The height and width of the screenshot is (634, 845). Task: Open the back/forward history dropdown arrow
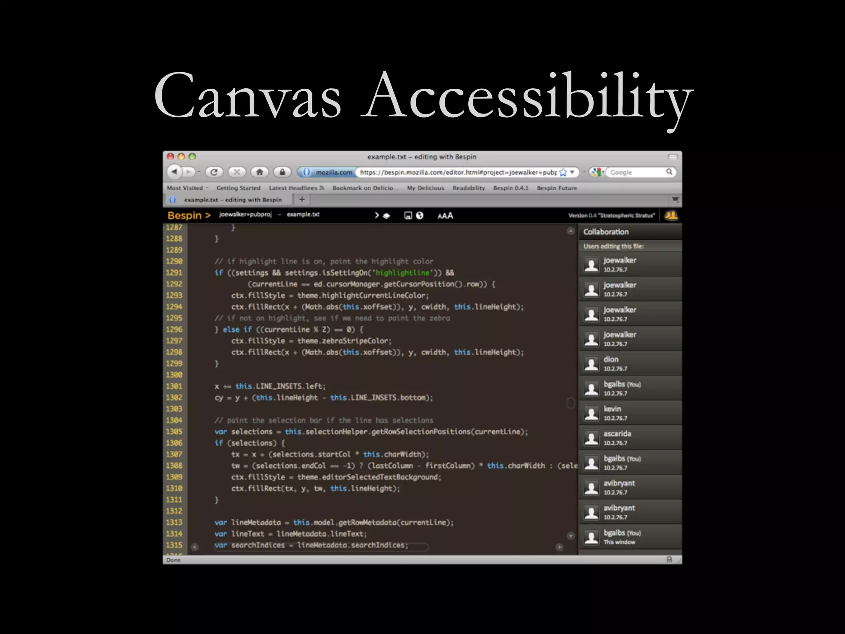point(199,172)
